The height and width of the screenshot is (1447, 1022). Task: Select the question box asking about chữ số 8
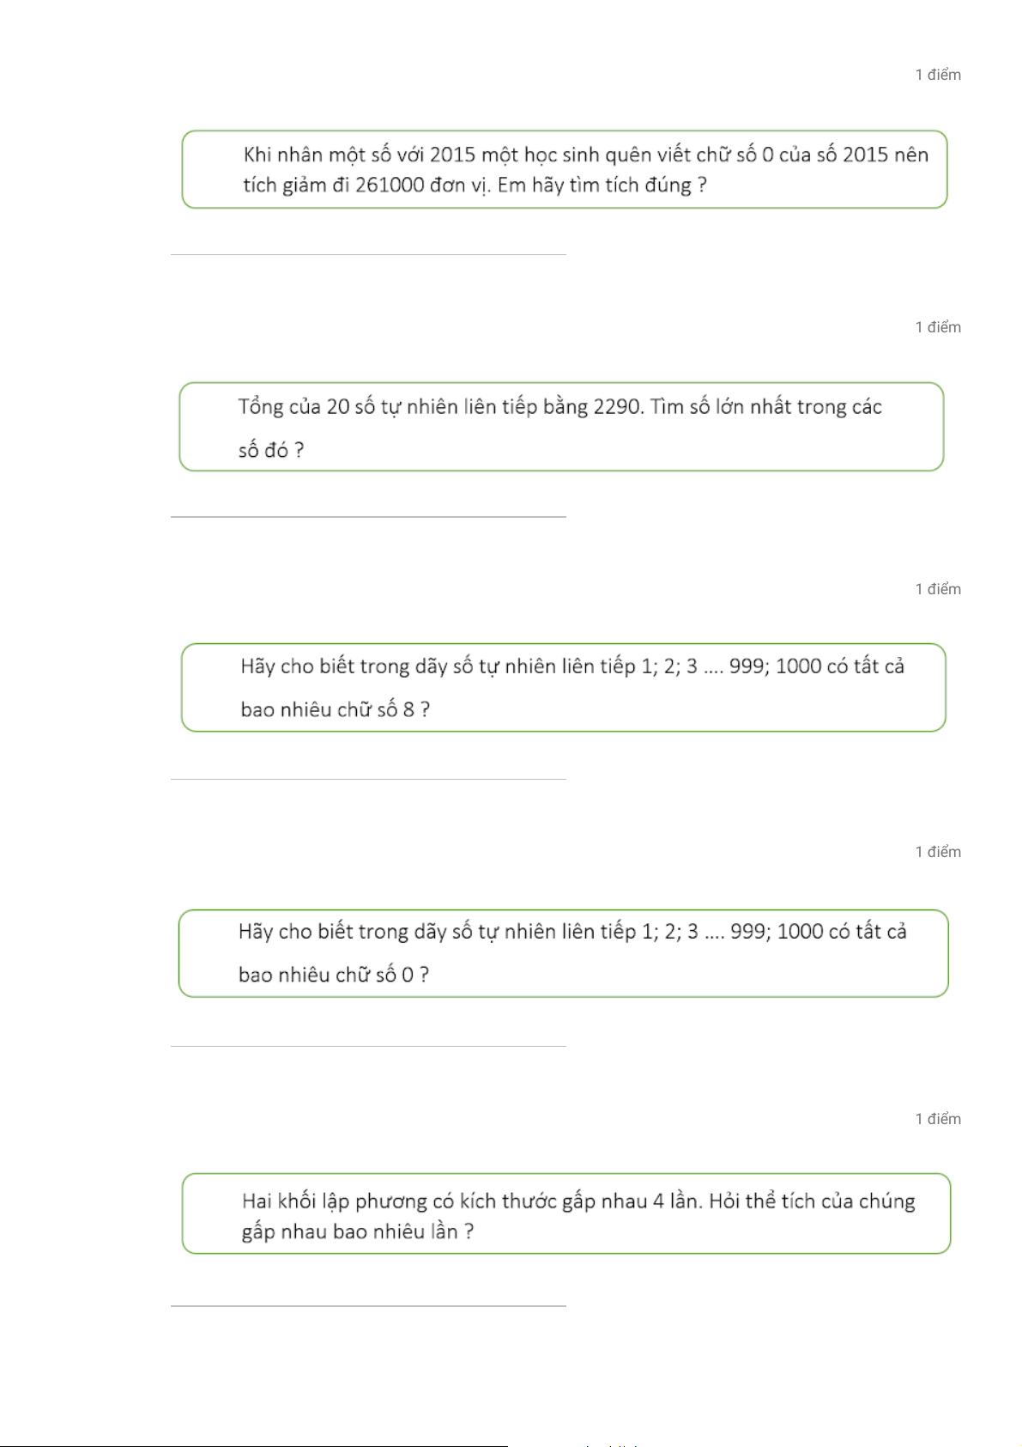564,688
